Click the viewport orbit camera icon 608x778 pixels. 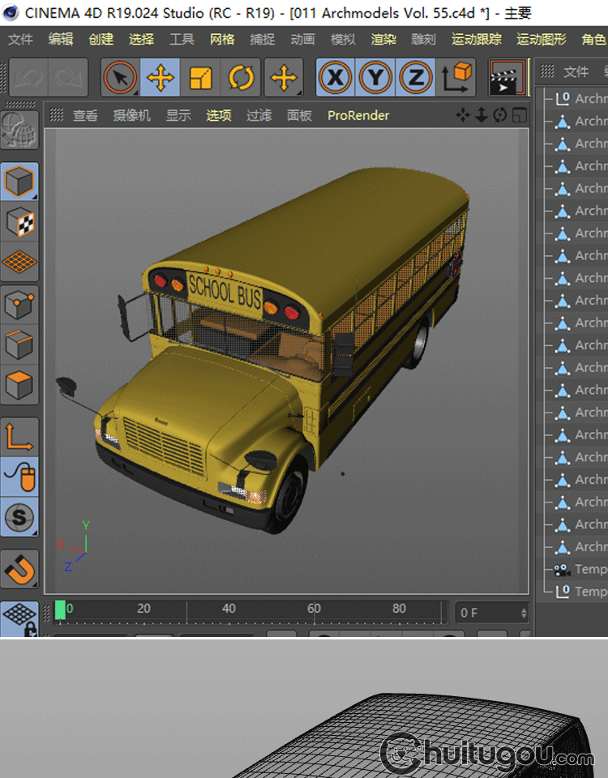point(499,115)
